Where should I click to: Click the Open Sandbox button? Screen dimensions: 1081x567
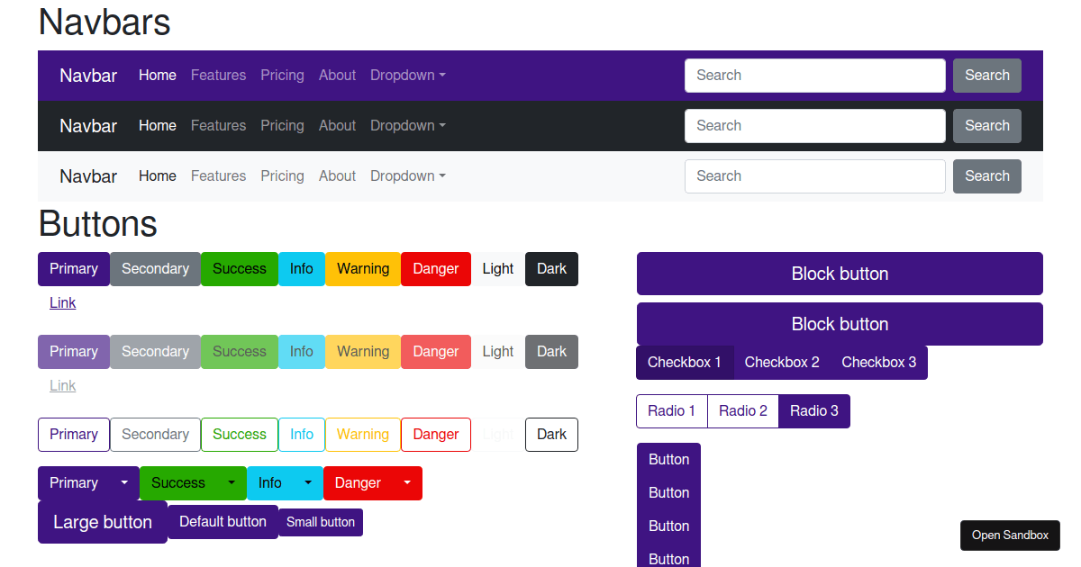pyautogui.click(x=1010, y=535)
